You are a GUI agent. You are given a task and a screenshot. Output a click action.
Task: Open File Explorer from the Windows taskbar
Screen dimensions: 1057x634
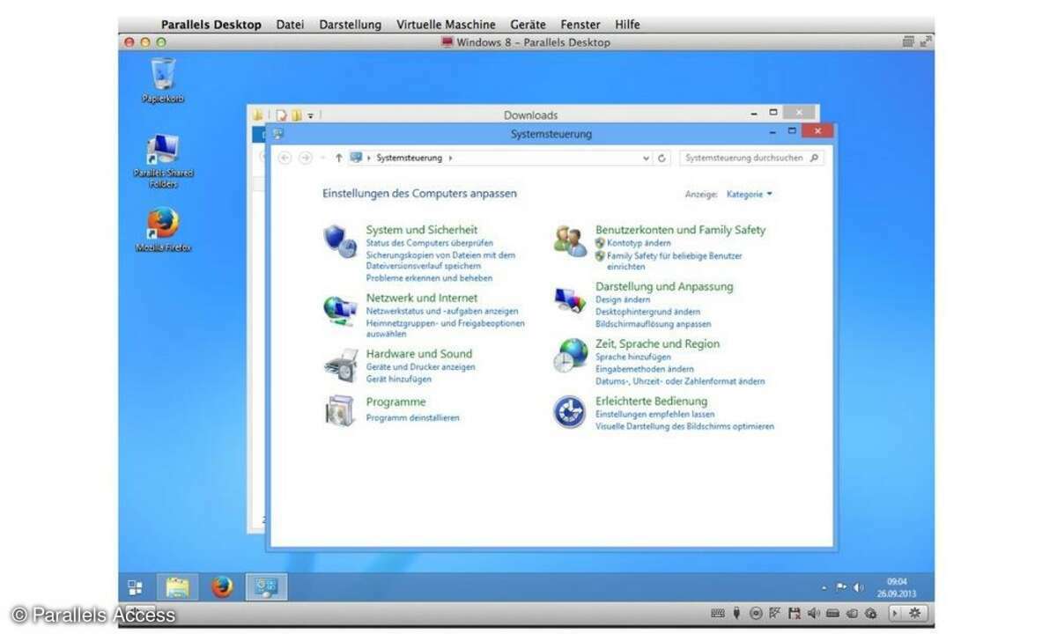[x=178, y=587]
